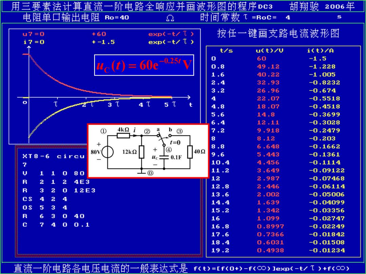Click the voltage value 49.12
Image resolution: width=366 pixels, height=274 pixels.
(268, 67)
